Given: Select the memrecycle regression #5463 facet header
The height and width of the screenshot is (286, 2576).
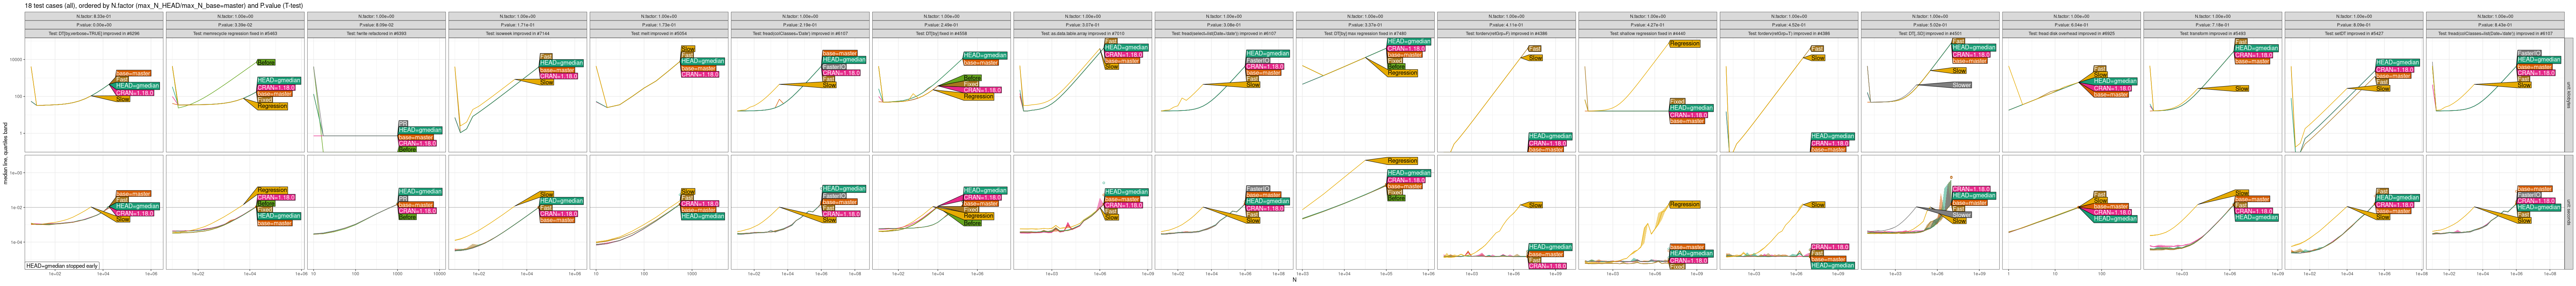Looking at the screenshot, I should coord(236,33).
